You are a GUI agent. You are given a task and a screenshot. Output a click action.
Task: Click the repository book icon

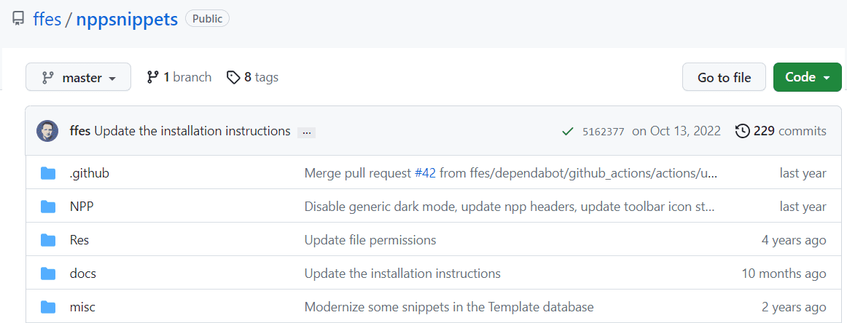(x=18, y=20)
